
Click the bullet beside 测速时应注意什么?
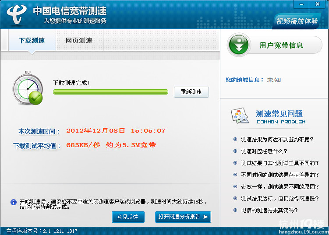235,151
